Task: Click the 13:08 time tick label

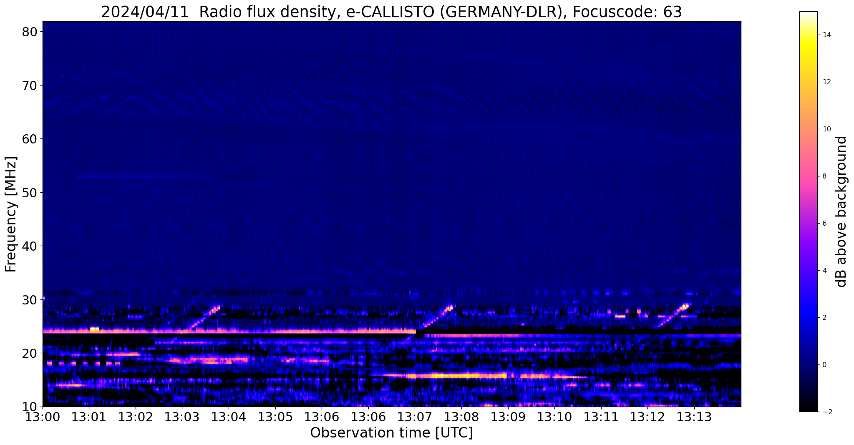Action: point(461,417)
